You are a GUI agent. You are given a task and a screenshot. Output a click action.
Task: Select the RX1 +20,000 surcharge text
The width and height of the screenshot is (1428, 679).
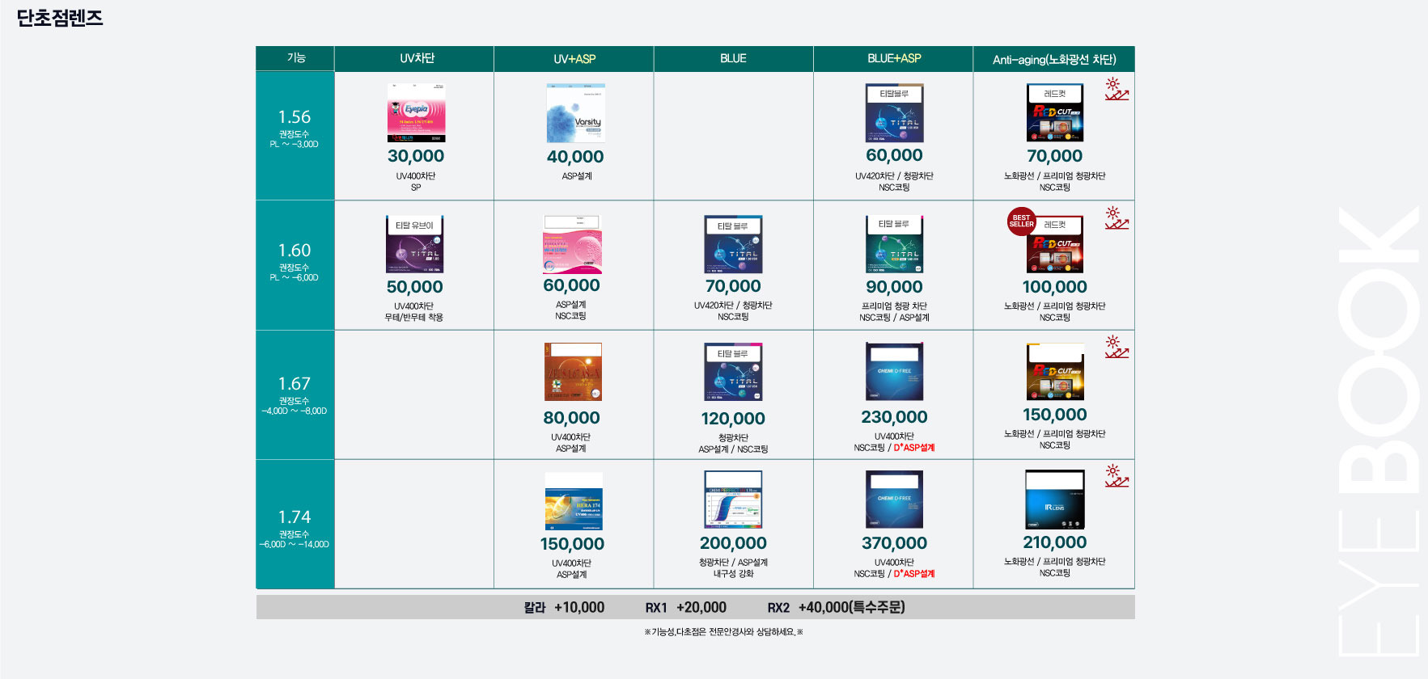point(685,607)
